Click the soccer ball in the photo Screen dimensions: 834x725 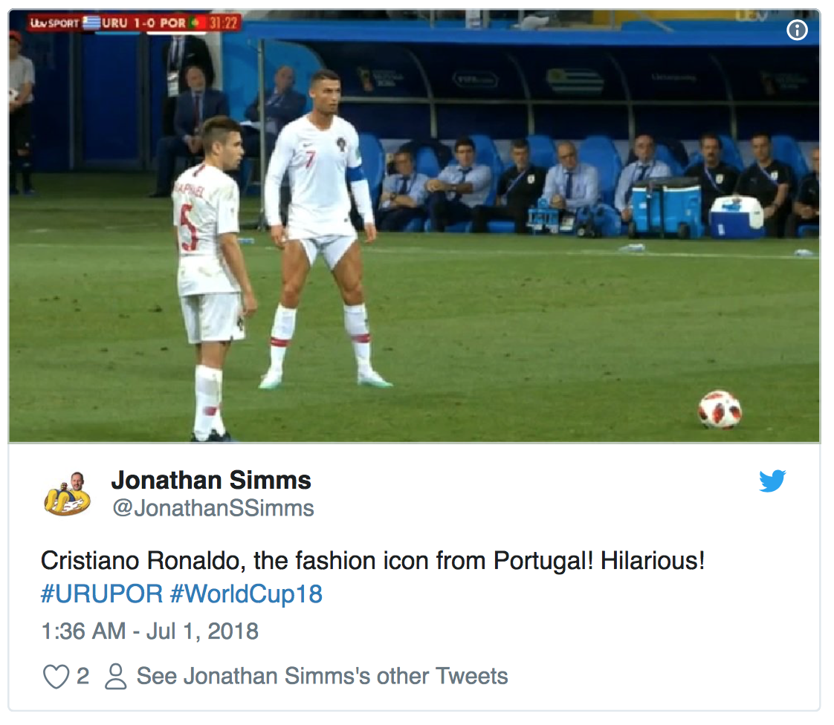720,409
